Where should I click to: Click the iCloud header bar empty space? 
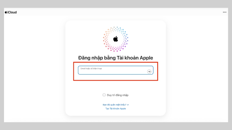pyautogui.click(x=118, y=12)
